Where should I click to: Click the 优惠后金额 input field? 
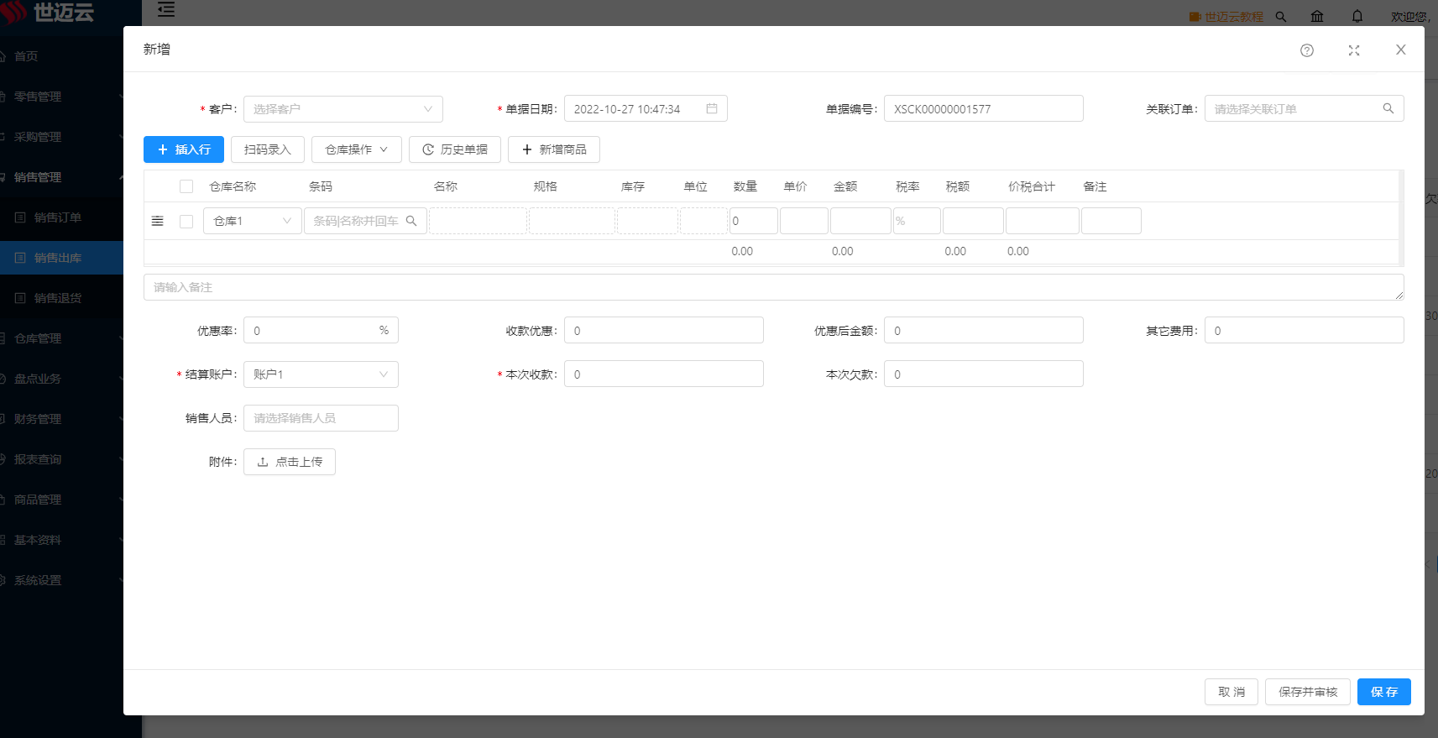[984, 331]
